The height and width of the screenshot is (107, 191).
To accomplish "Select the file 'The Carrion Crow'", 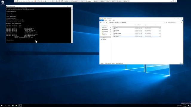I will pos(137,35).
